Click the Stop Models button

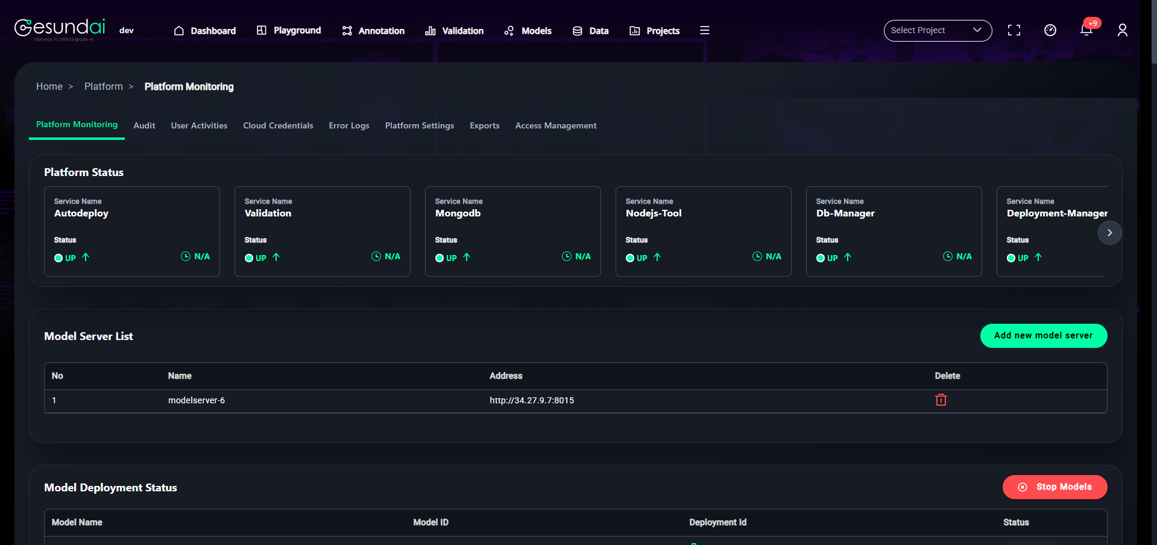[1055, 487]
